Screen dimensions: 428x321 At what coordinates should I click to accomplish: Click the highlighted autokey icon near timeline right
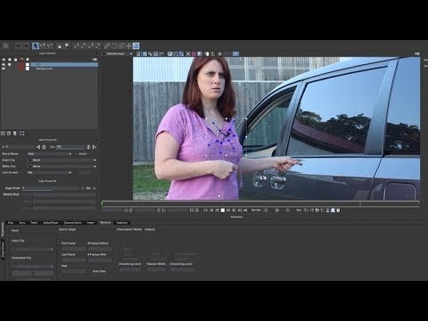(x=333, y=210)
